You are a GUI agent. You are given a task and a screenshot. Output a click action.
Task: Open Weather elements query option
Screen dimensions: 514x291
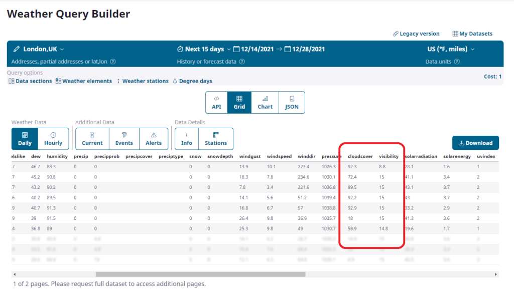(84, 81)
